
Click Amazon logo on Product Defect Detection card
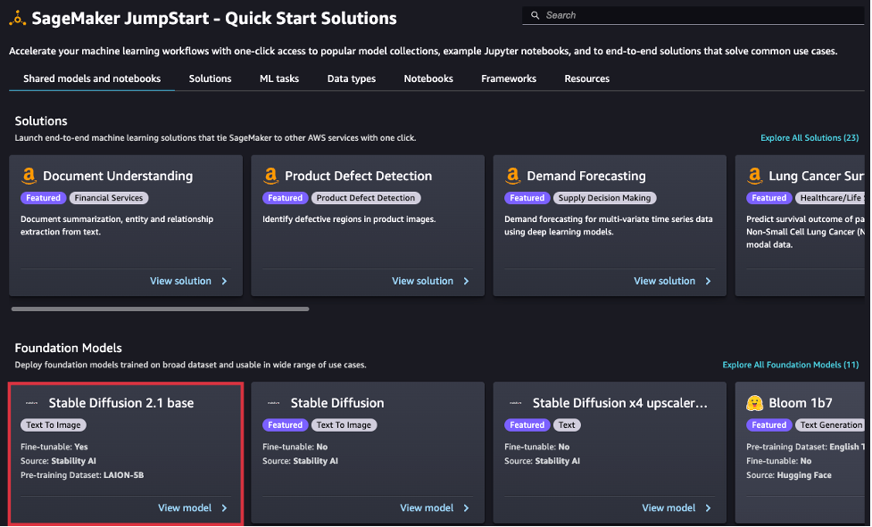coord(271,176)
